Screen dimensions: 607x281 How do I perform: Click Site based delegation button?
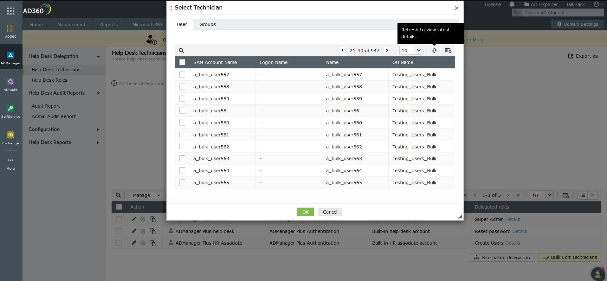pos(502,258)
